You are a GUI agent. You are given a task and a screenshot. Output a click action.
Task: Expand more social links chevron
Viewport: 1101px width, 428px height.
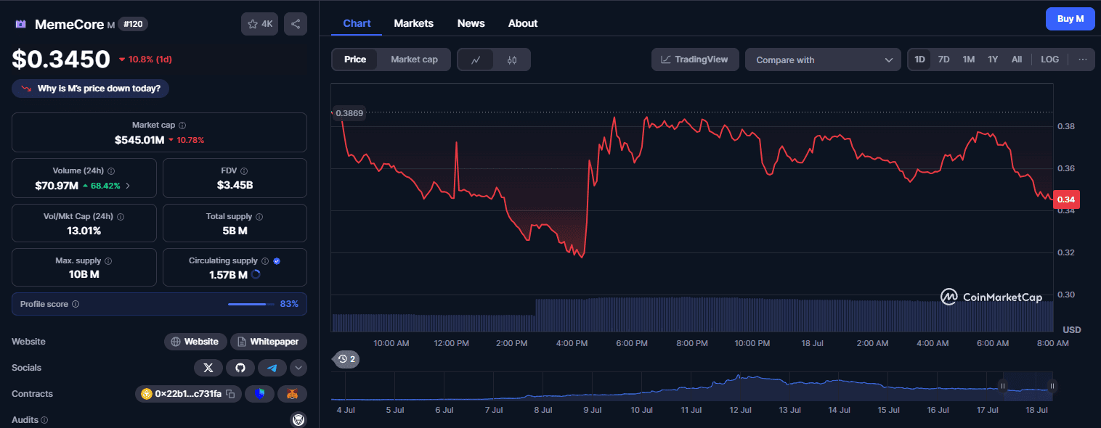pyautogui.click(x=298, y=368)
